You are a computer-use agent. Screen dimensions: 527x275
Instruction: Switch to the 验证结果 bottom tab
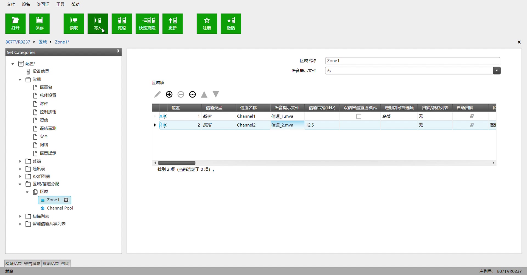pos(14,263)
